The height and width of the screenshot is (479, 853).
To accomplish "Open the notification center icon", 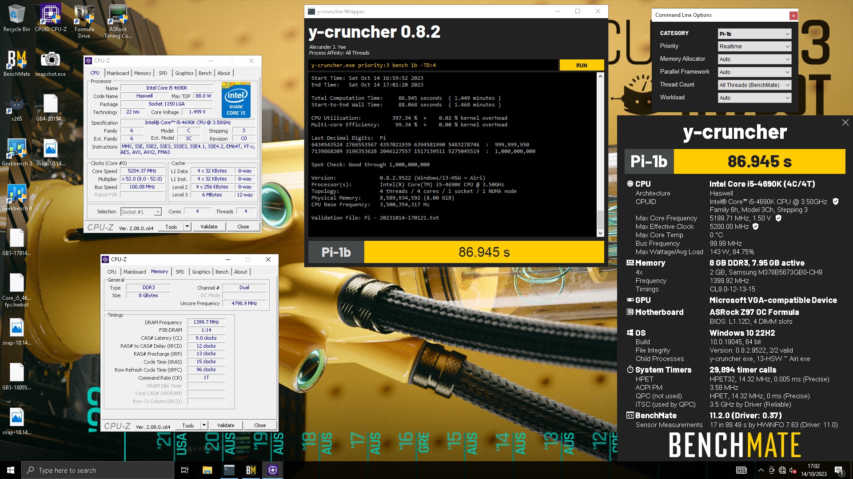I will [x=839, y=470].
